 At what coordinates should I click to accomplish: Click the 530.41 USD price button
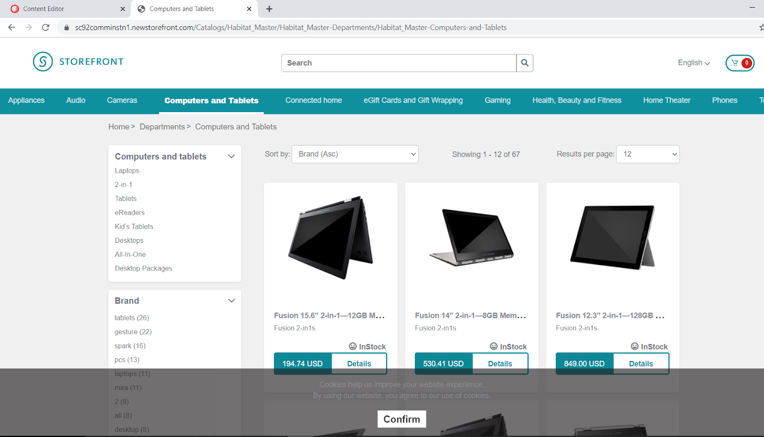click(x=444, y=364)
